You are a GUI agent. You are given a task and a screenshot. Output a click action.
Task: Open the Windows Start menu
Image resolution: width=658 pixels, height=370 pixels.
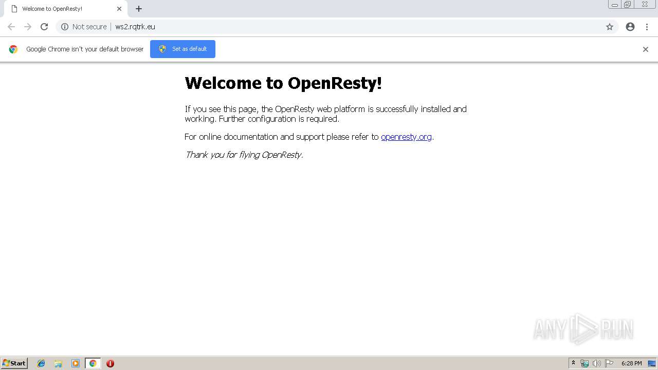tap(14, 363)
